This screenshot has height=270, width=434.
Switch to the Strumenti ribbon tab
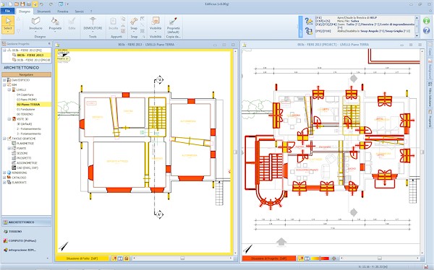43,12
